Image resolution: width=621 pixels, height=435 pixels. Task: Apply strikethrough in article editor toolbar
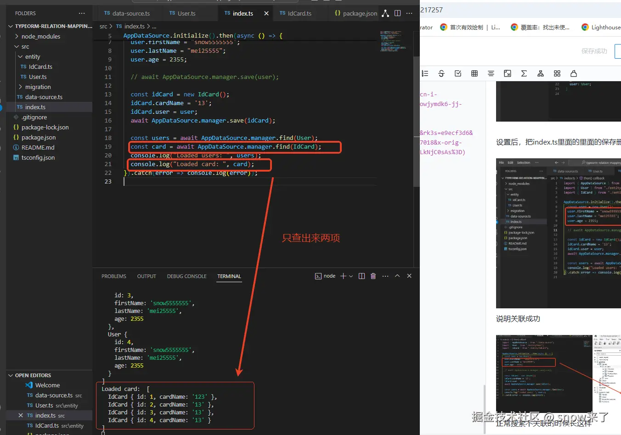tap(441, 73)
